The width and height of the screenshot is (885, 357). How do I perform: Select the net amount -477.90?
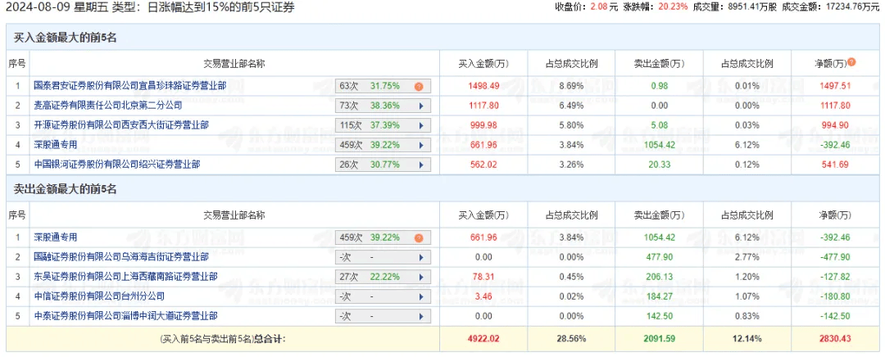click(835, 256)
